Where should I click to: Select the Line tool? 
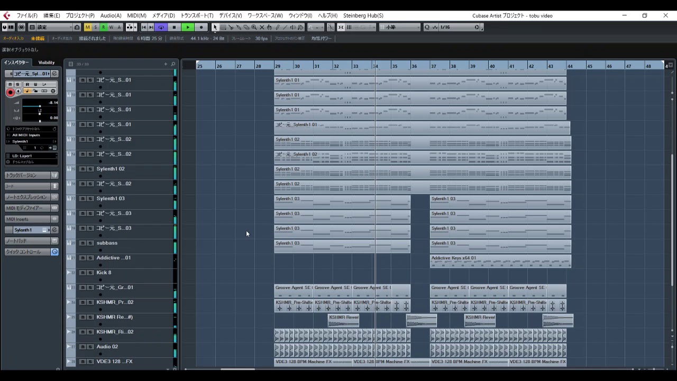(285, 27)
